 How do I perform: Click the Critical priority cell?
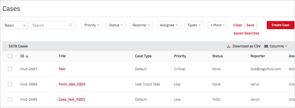click(x=180, y=69)
